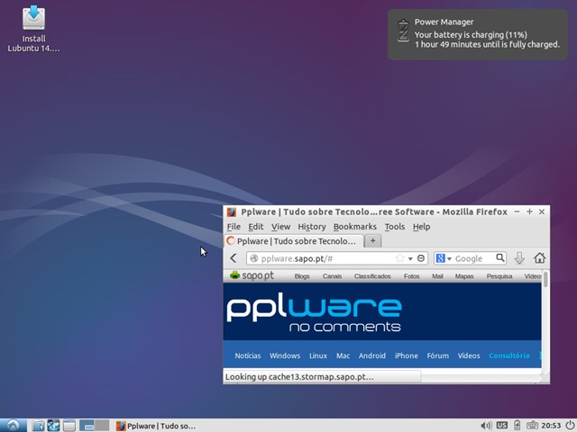
Task: Open Mail link in sapo bar
Action: click(437, 276)
